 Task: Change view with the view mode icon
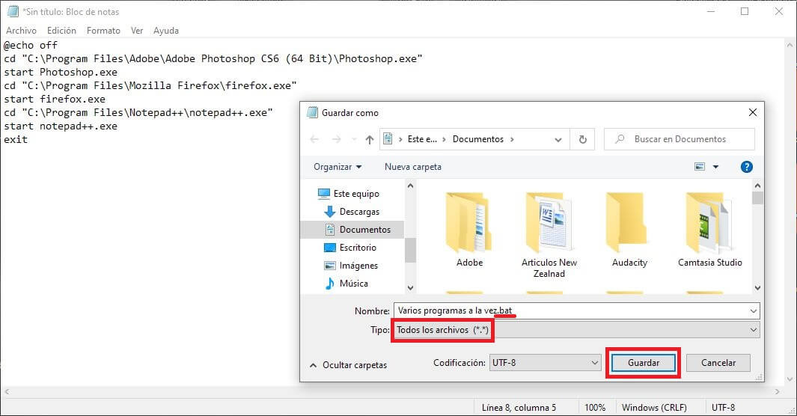coord(700,167)
